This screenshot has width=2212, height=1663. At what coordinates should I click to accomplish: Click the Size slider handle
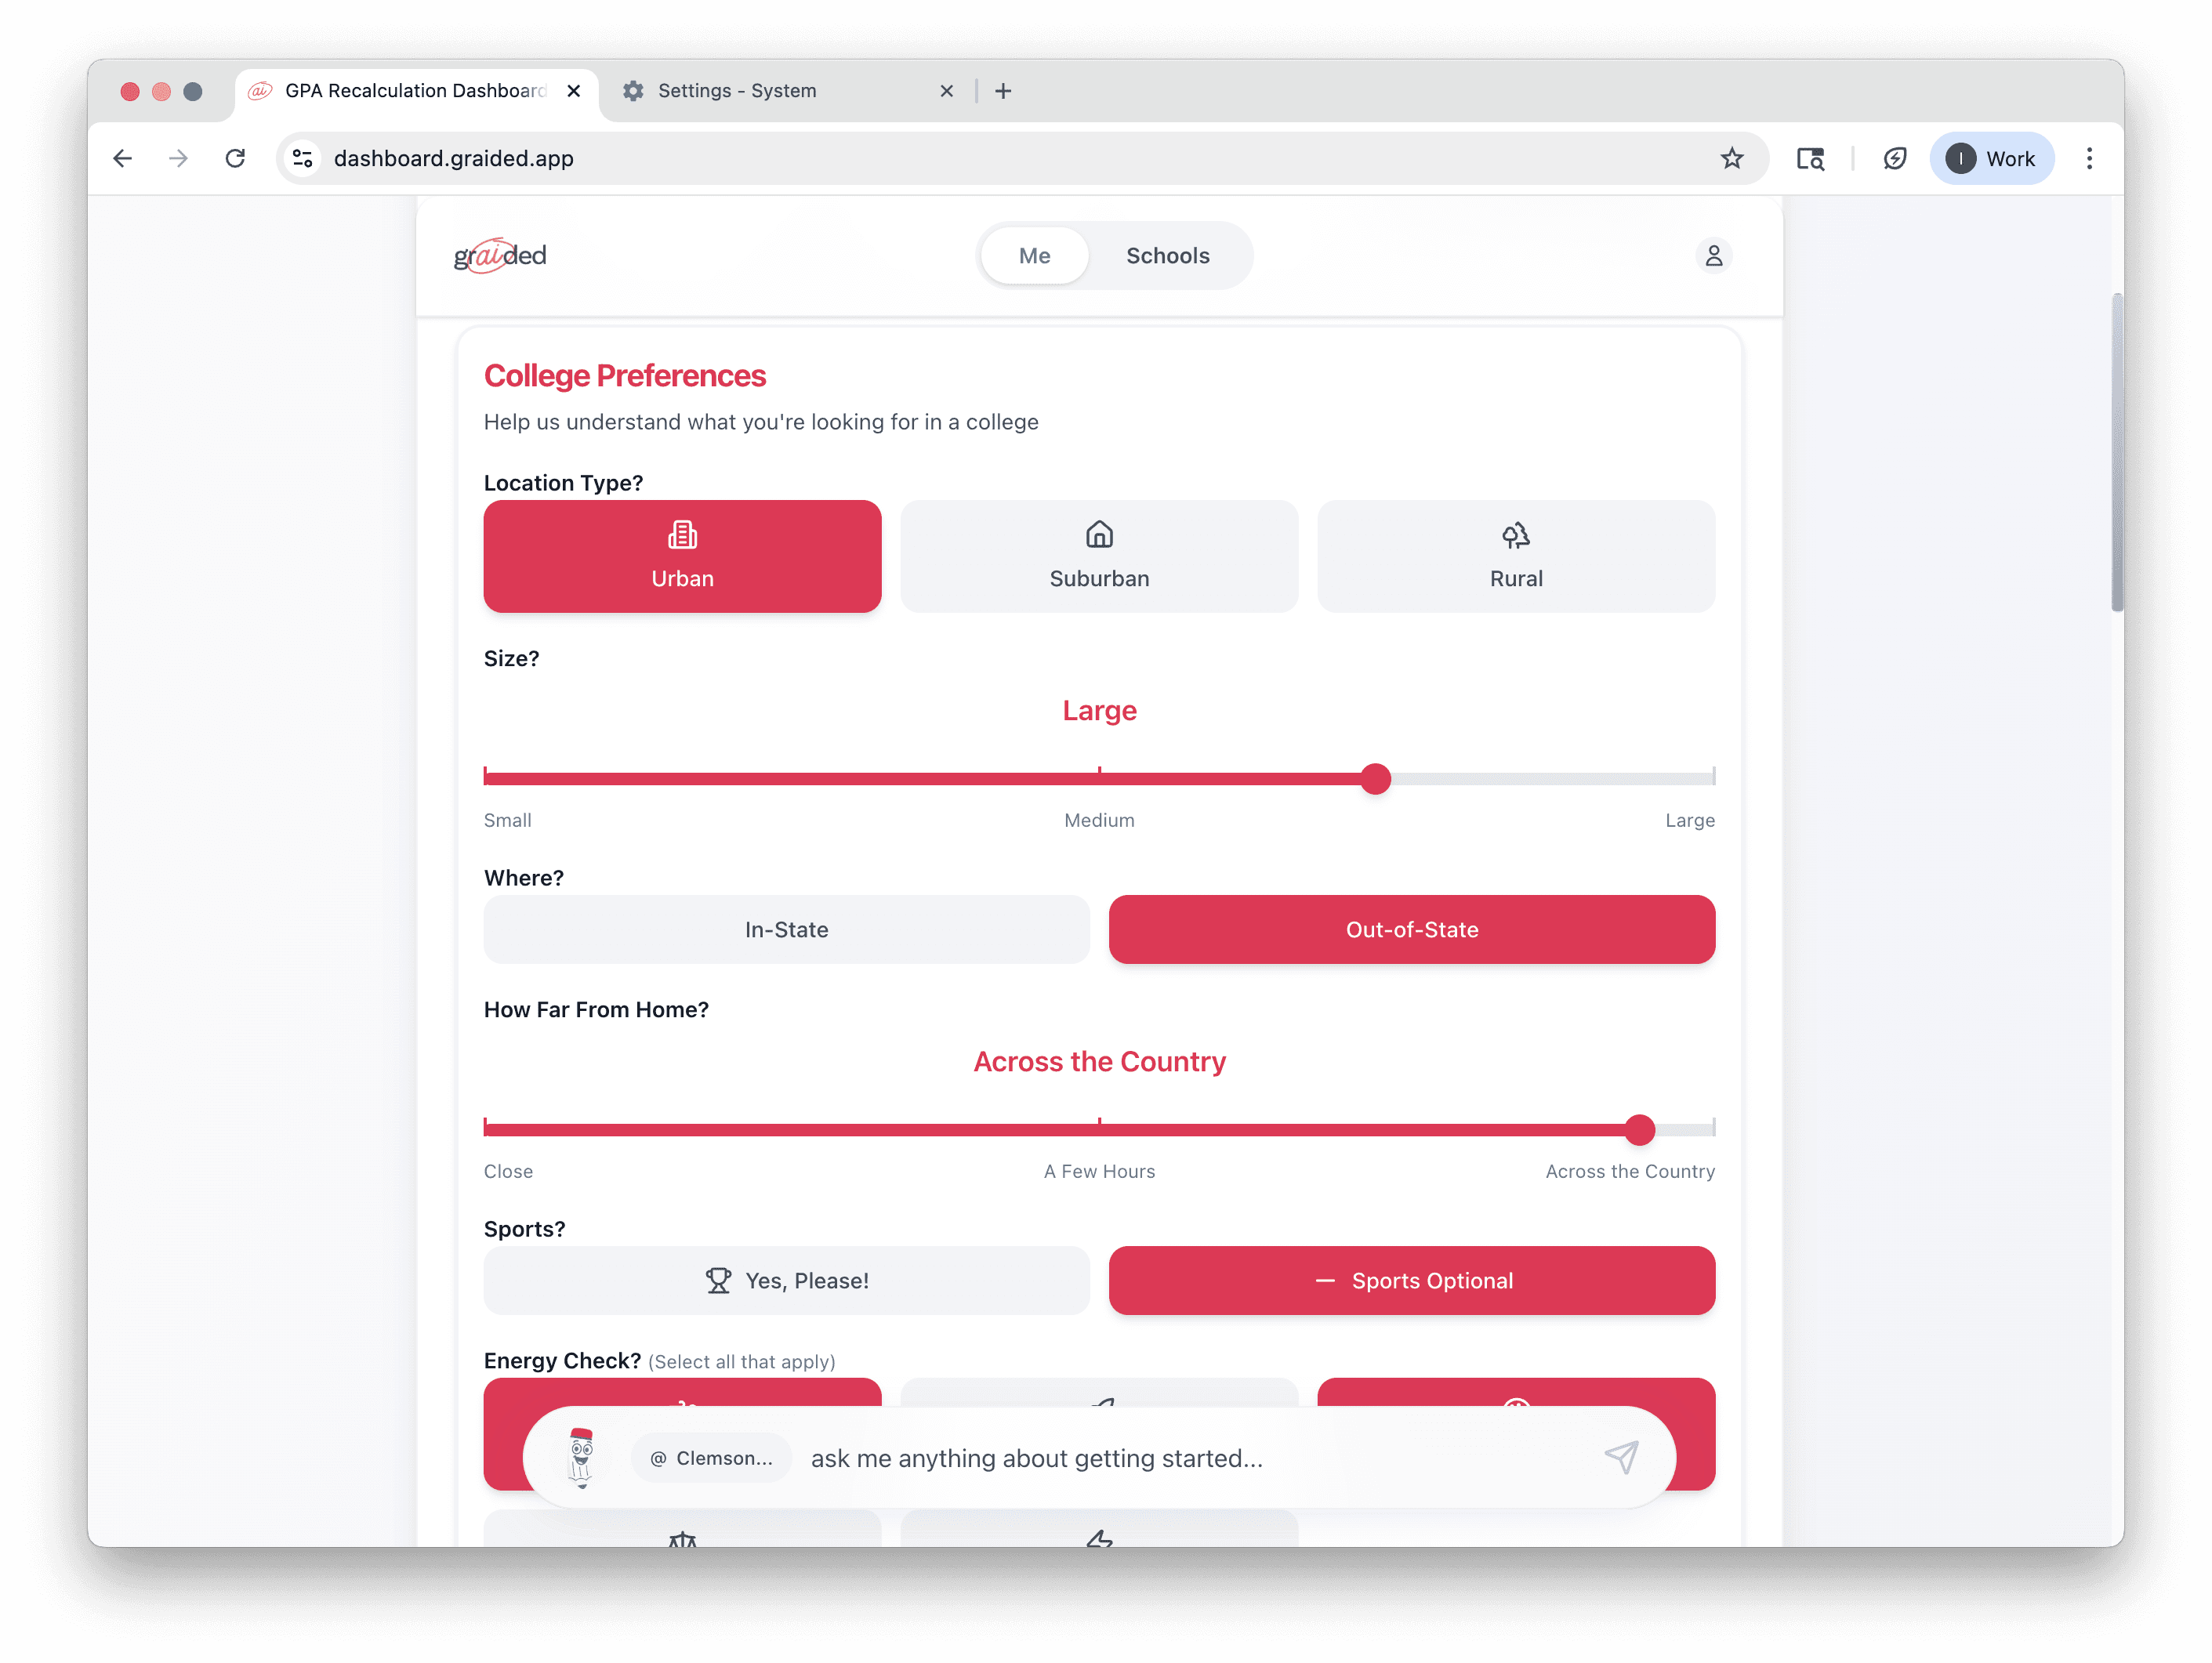pyautogui.click(x=1375, y=778)
